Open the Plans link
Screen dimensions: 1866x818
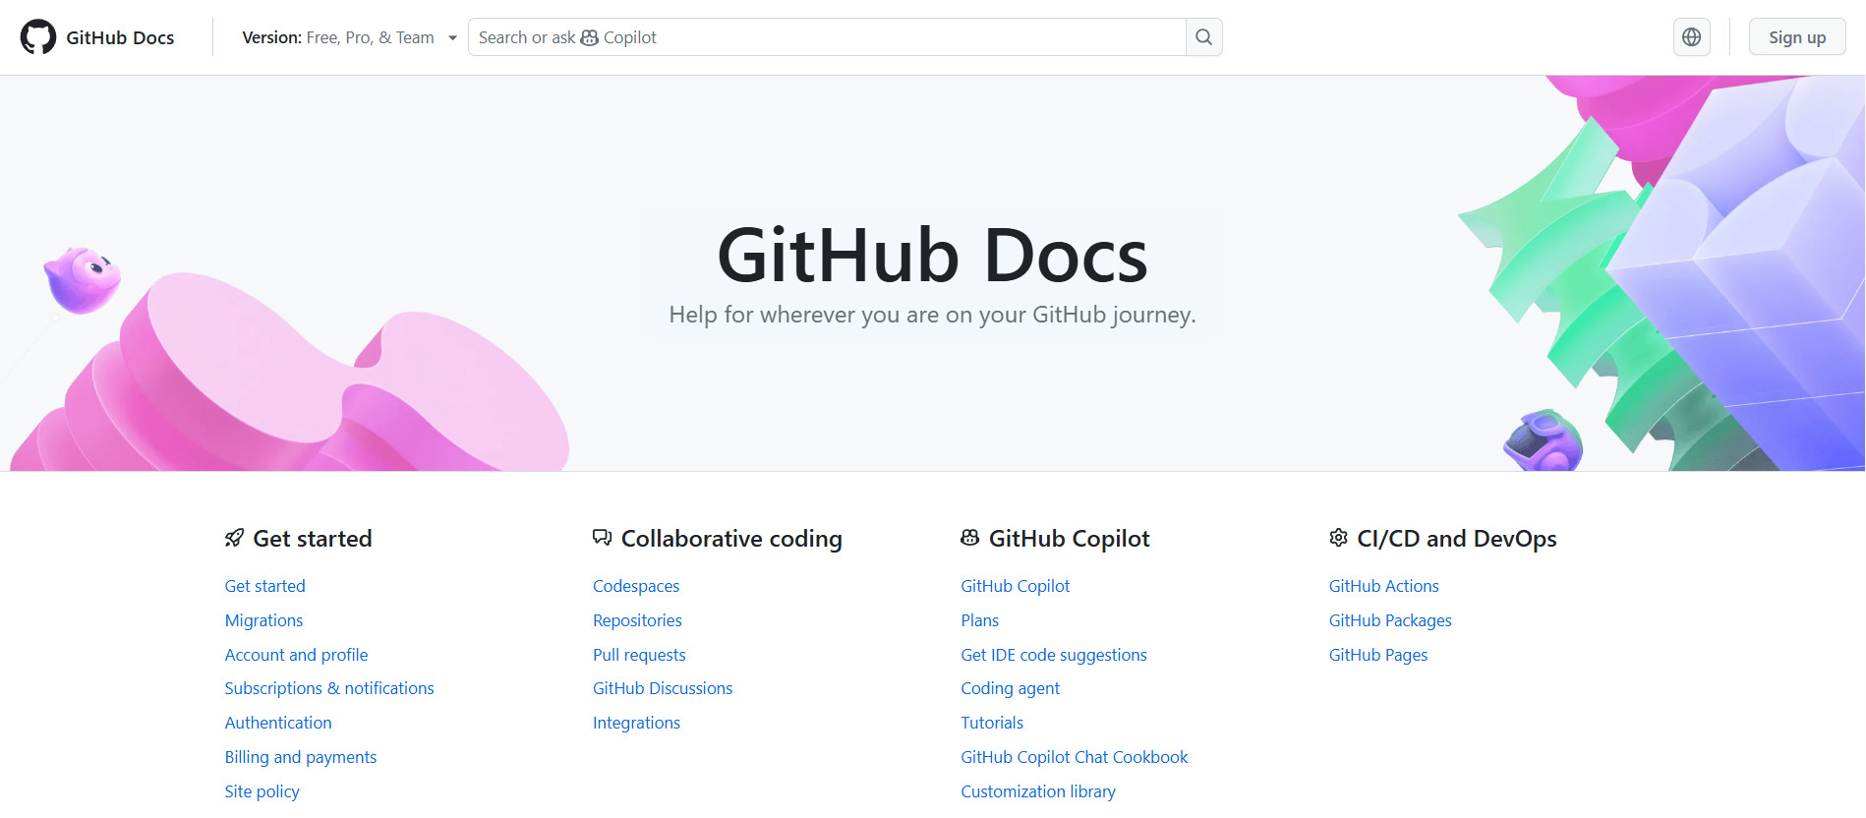pyautogui.click(x=979, y=620)
